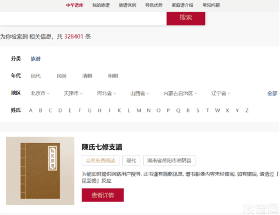
Task: Open the 陳氏七修支譜 title link
Action: (x=102, y=147)
